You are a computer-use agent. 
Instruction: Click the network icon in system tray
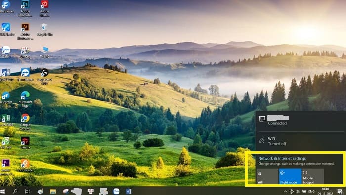coord(292,191)
